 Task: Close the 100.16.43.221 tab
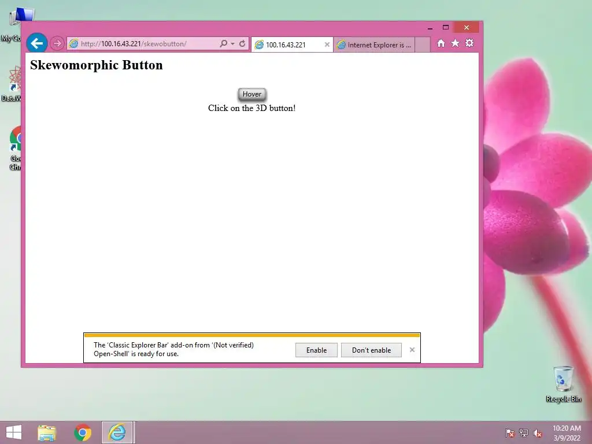[x=327, y=45]
